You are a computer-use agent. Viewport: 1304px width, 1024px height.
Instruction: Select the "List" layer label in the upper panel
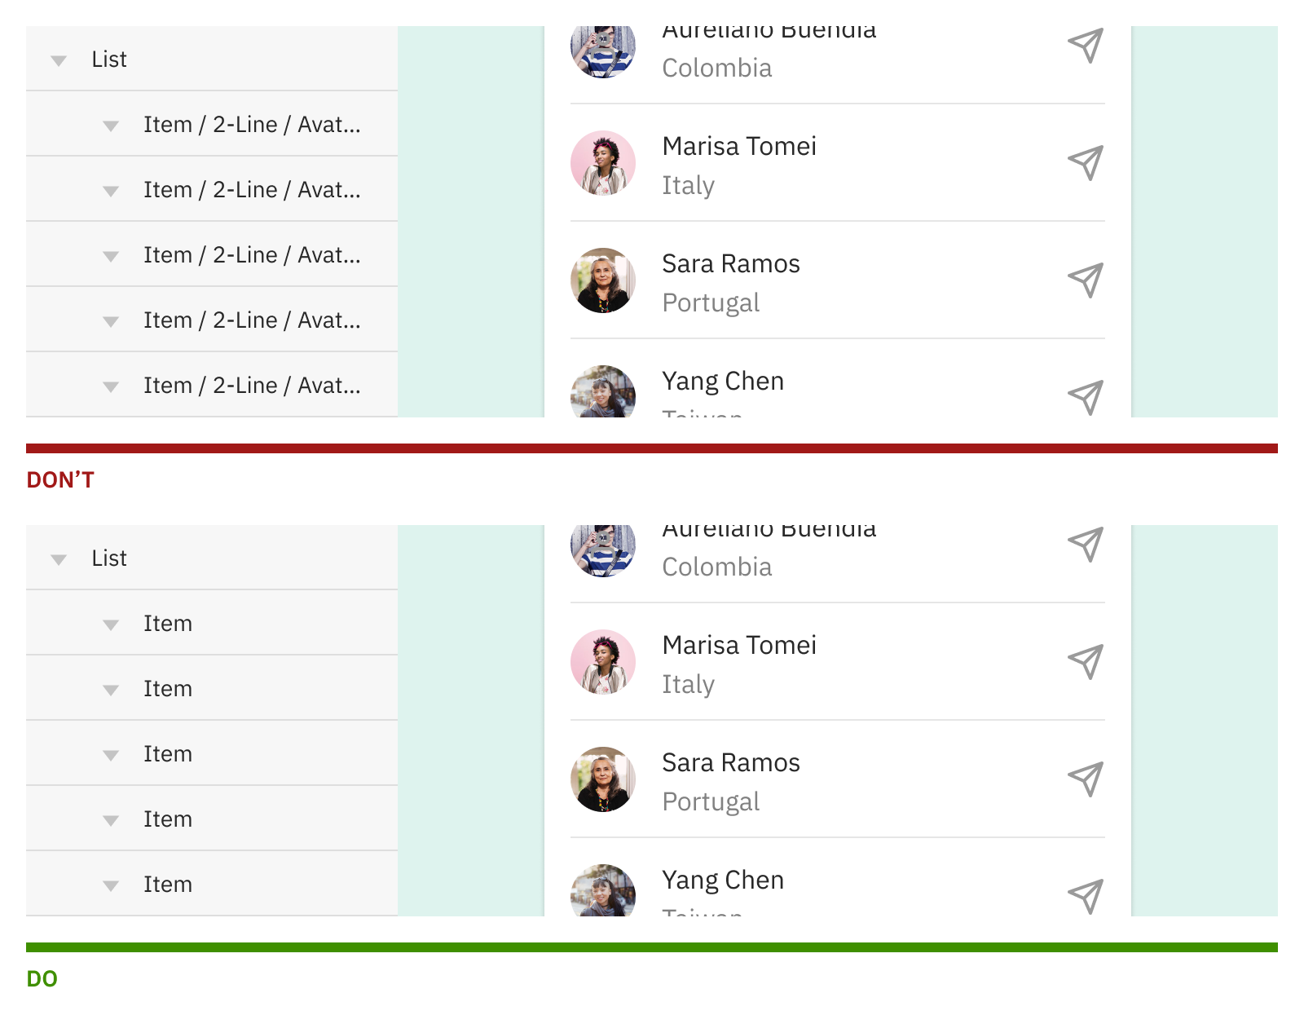click(x=109, y=60)
